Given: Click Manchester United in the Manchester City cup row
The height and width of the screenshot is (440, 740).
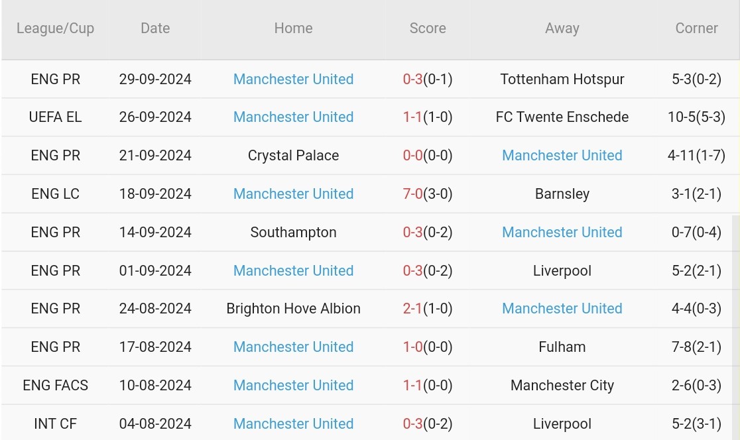Looking at the screenshot, I should tap(293, 385).
